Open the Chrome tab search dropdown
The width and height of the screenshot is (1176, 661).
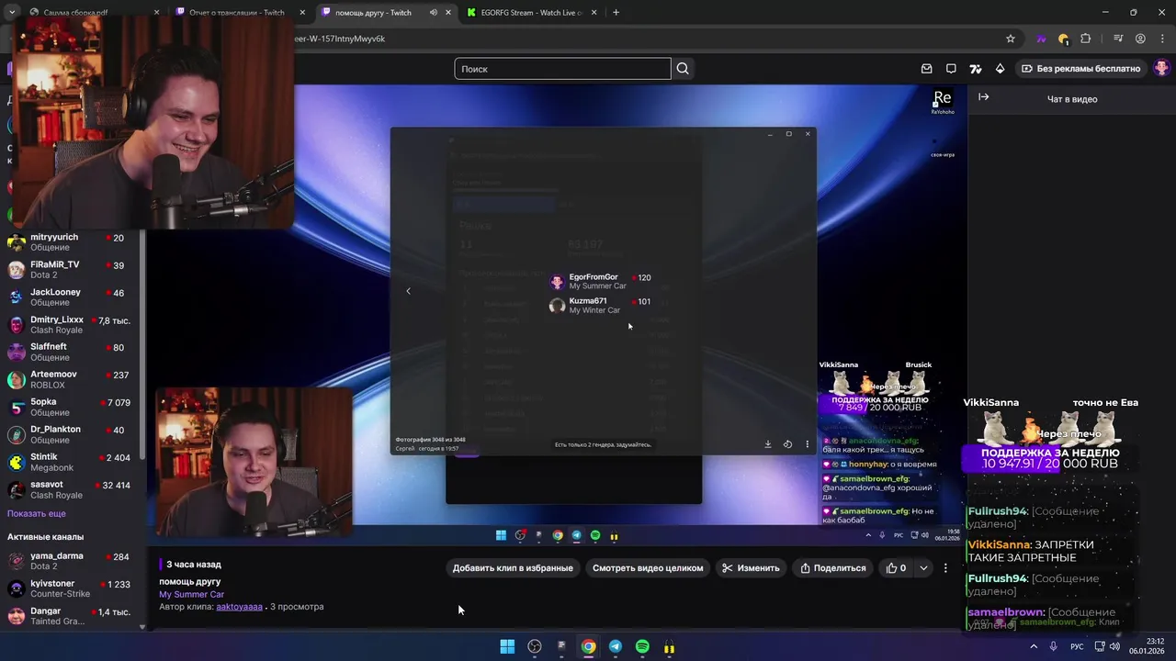click(x=12, y=13)
